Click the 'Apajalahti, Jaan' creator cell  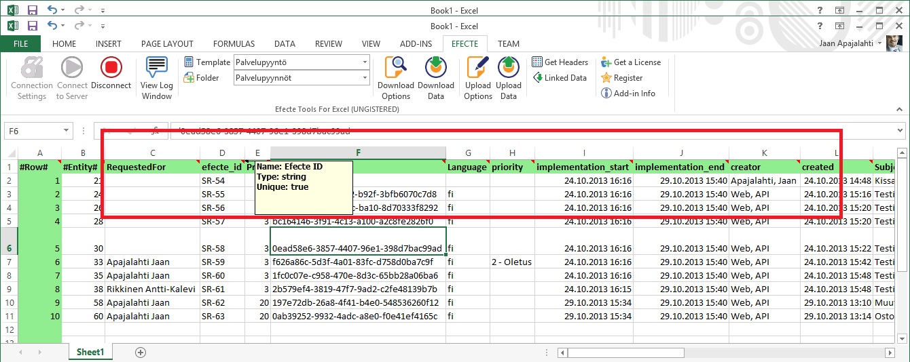click(x=765, y=180)
